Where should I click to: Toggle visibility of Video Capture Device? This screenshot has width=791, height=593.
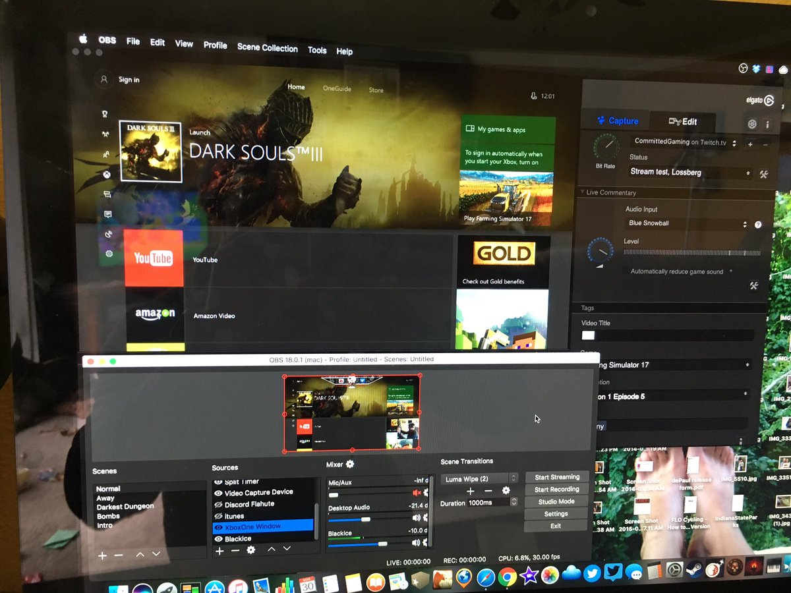pyautogui.click(x=218, y=493)
